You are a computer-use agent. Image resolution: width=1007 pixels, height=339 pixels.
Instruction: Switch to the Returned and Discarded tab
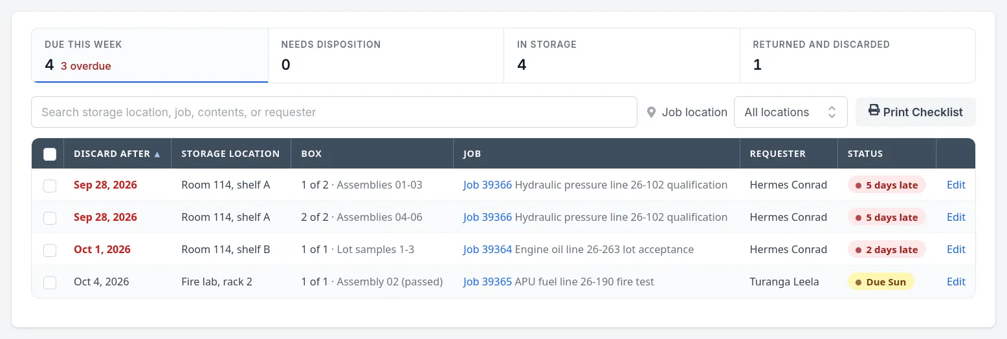click(858, 56)
